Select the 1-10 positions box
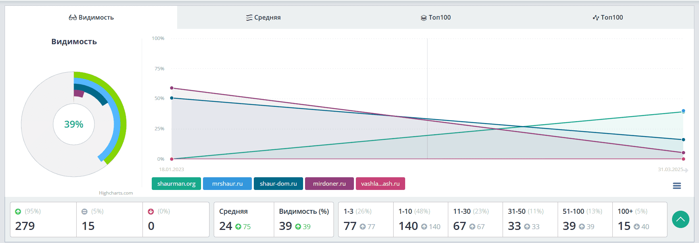 click(x=421, y=220)
